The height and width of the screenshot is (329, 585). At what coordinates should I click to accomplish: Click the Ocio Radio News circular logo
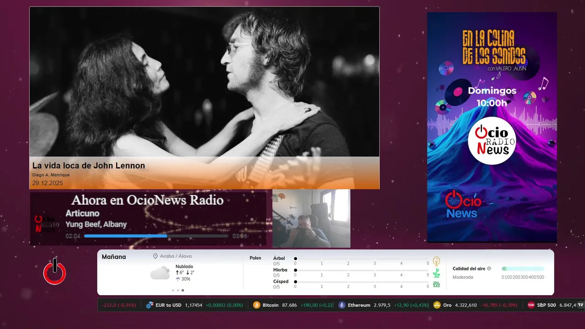[492, 140]
